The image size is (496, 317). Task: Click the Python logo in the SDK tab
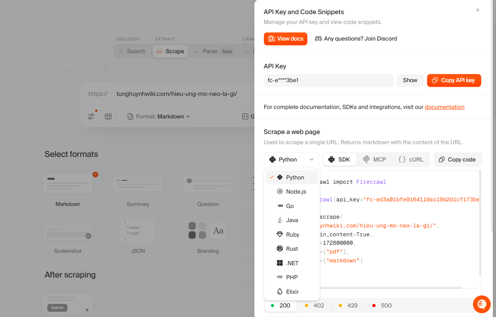[331, 160]
